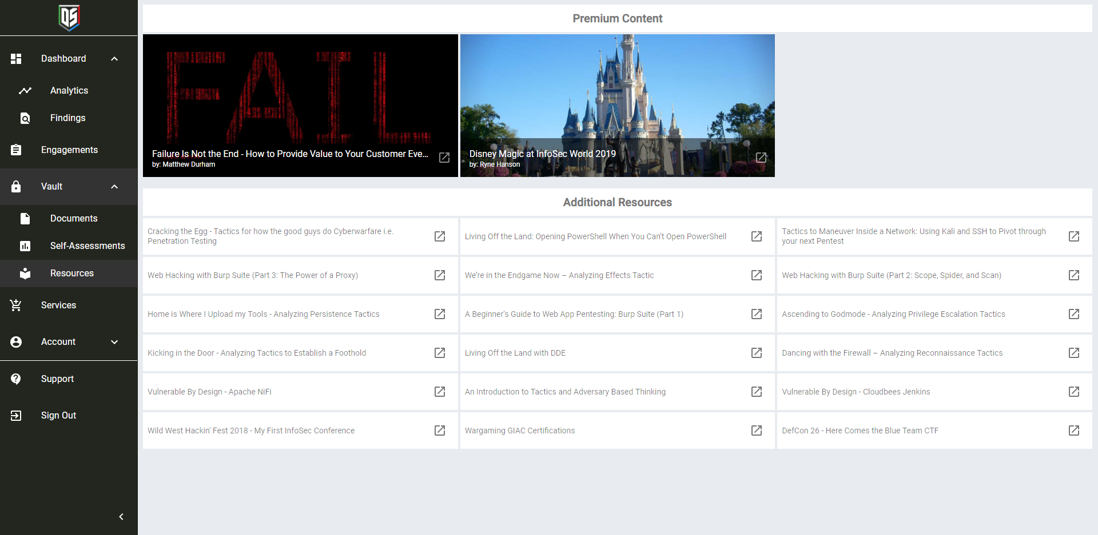Open 'Cracking the Egg' resource title
This screenshot has height=535, width=1098.
point(270,236)
